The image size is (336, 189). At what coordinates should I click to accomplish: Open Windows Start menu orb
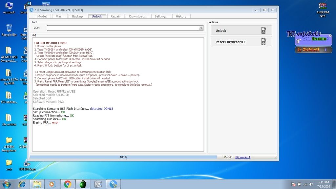(x=6, y=184)
